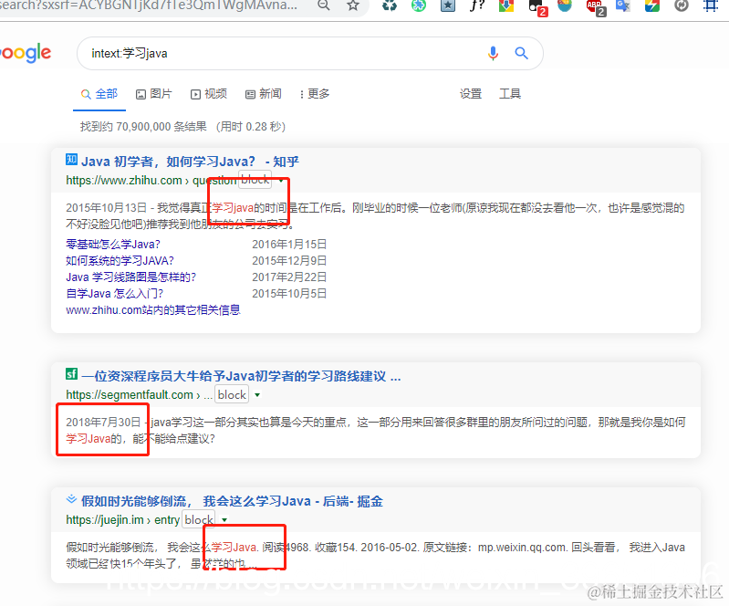The width and height of the screenshot is (729, 606).
Task: Open the Zhihu result 'Java 初学者，如何学习Java?'
Action: pos(190,162)
